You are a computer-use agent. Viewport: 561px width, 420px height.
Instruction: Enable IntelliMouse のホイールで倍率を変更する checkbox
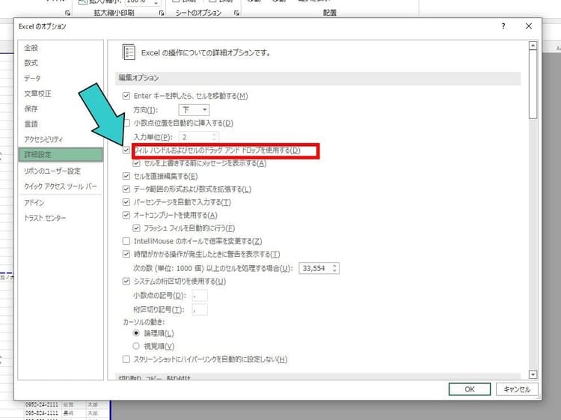(x=126, y=241)
